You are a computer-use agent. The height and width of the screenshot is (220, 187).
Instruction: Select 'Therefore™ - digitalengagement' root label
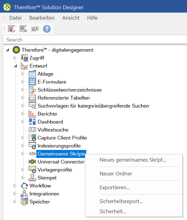coord(57,50)
